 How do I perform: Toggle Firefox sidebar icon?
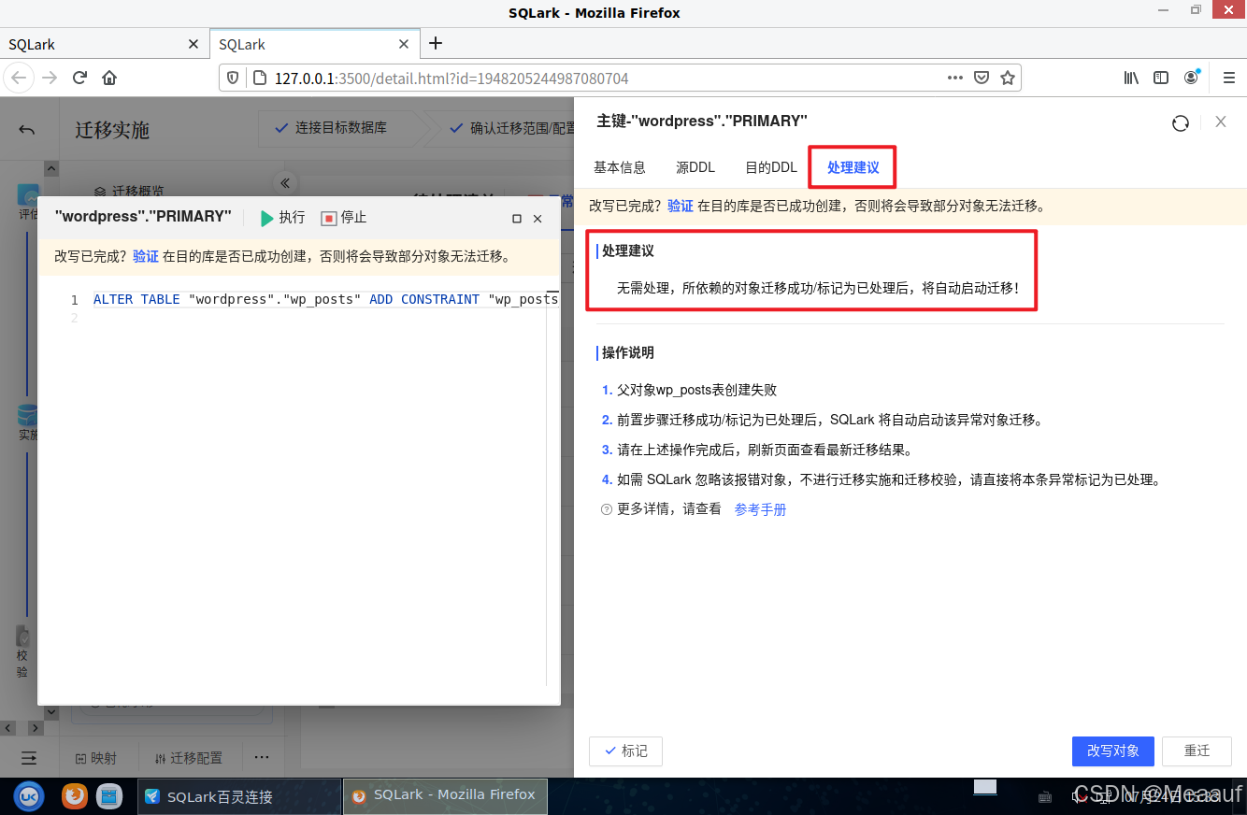click(1161, 78)
